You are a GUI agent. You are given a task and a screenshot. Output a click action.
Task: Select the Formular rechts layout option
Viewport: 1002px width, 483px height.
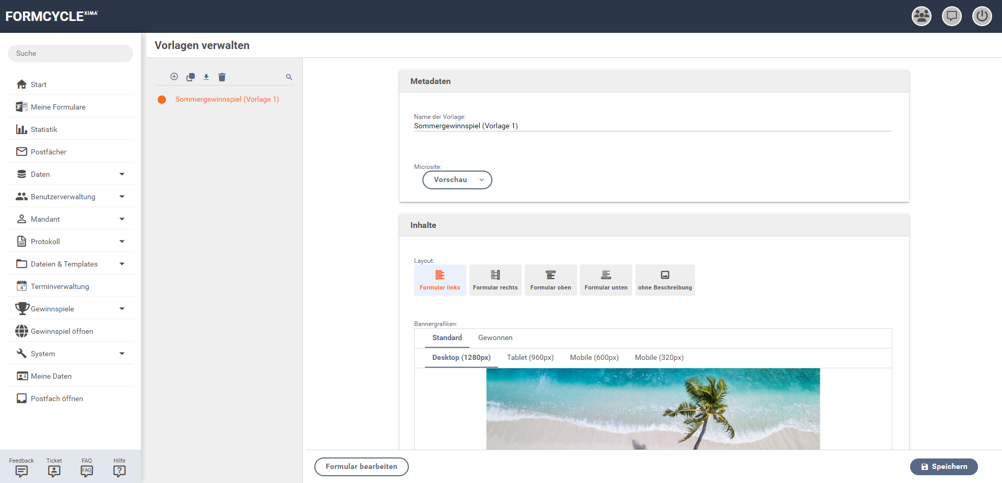click(495, 280)
